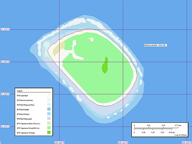Click the 11.555°S latitude label
Image resolution: width=192 pixels, height=144 pixels.
(x=5, y=29)
